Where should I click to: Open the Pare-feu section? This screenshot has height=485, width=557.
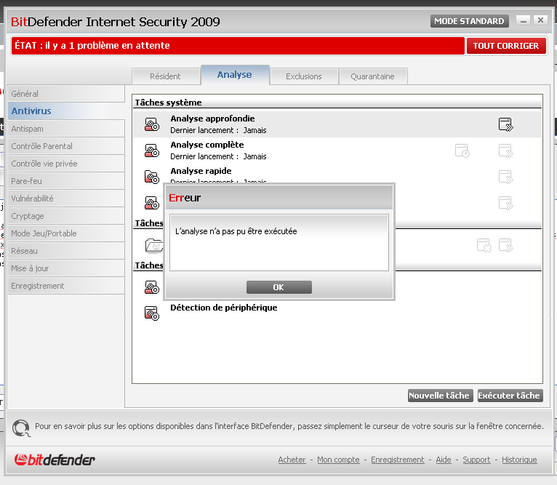click(66, 181)
